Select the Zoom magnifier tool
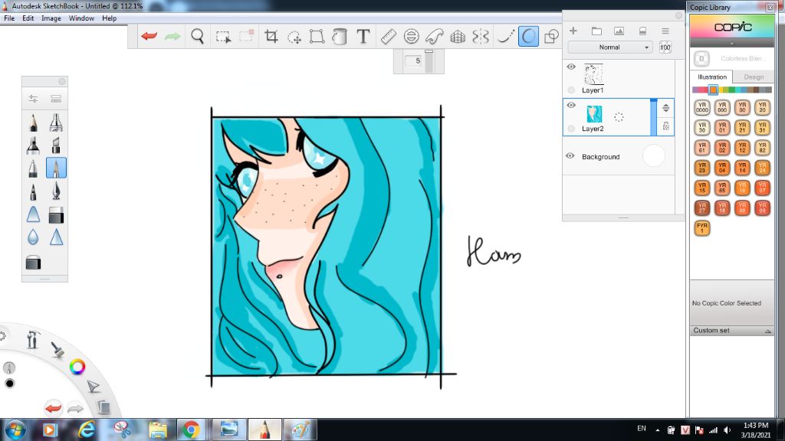785x441 pixels. (198, 37)
